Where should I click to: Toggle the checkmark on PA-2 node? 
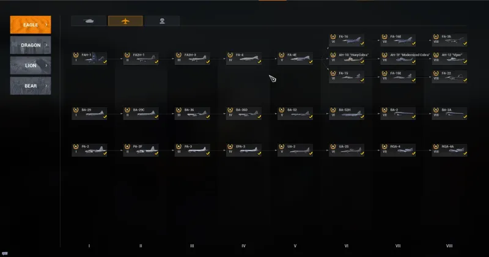click(x=105, y=154)
